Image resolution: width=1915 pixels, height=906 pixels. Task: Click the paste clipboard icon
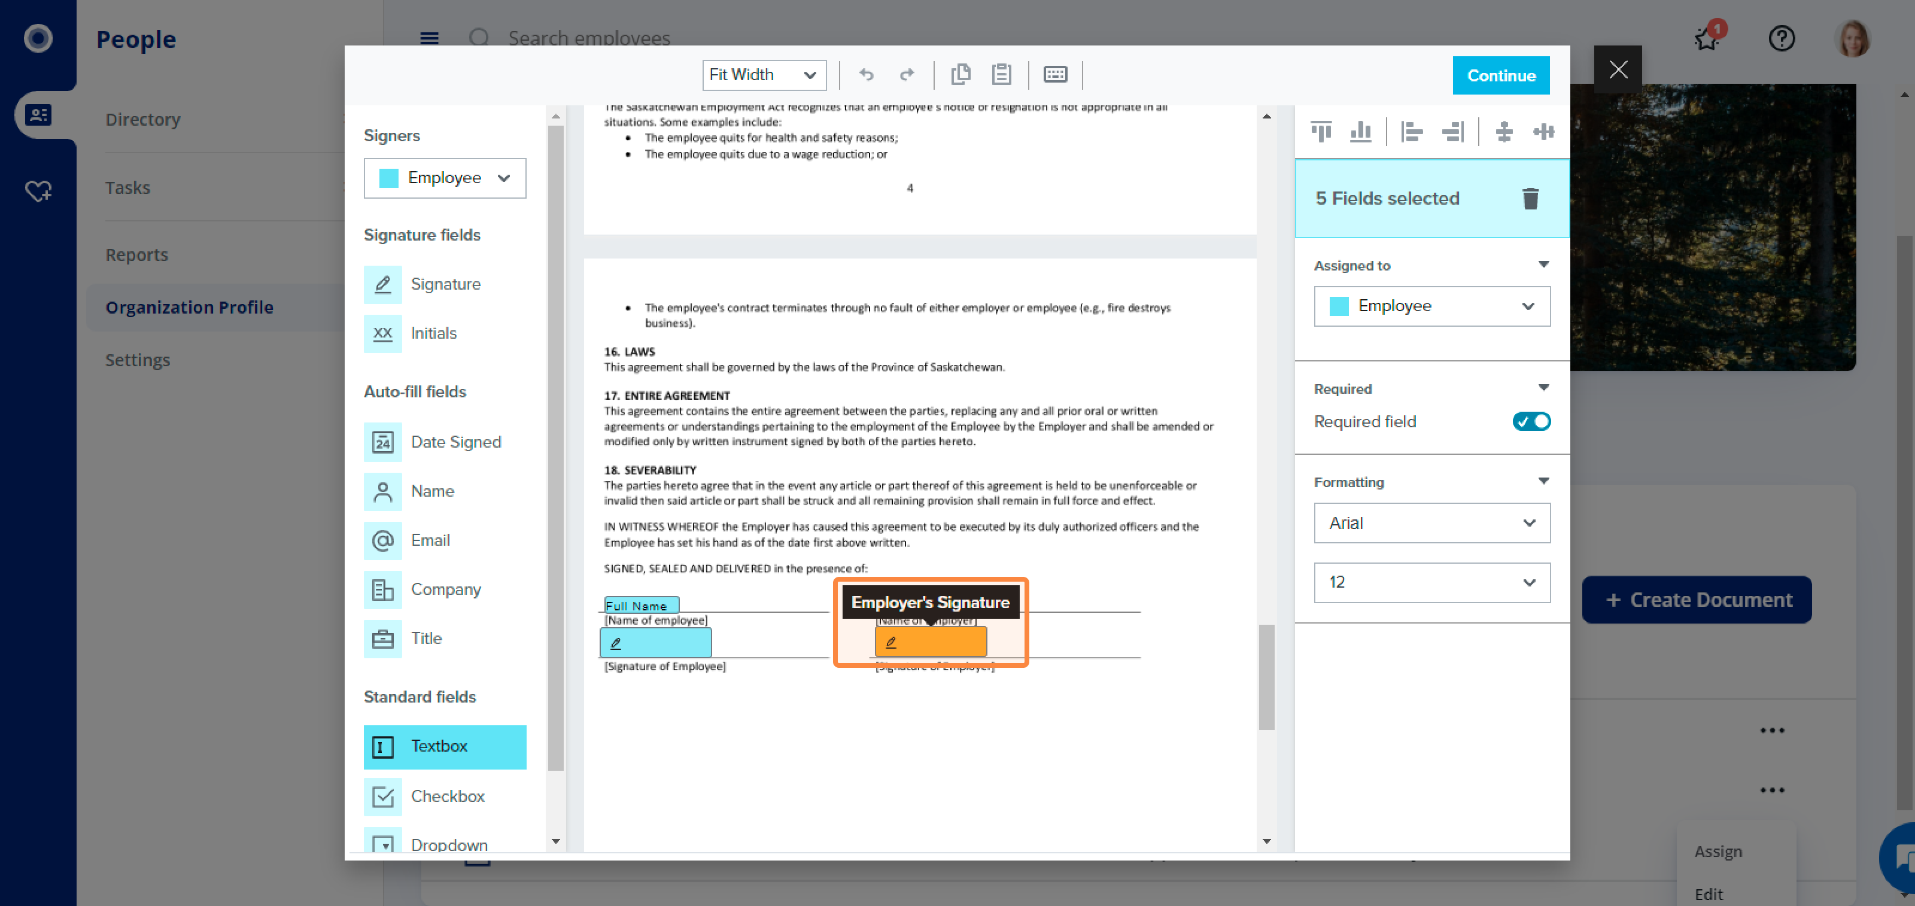(x=1001, y=74)
